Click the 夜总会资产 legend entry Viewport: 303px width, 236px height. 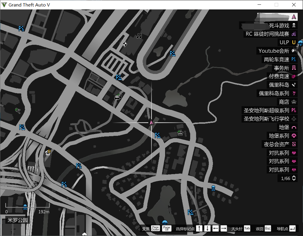(x=280, y=144)
